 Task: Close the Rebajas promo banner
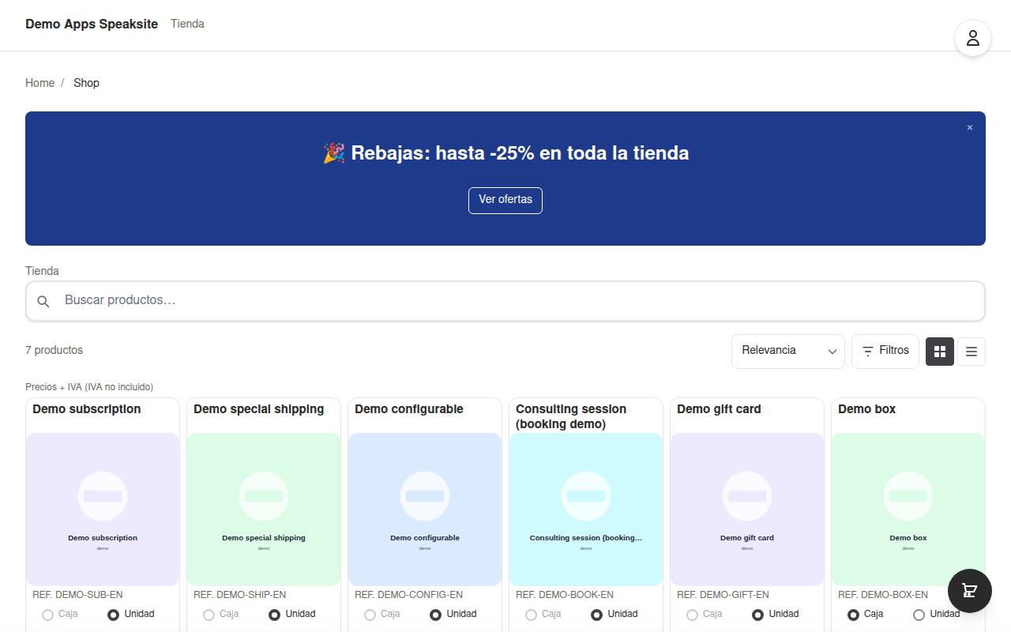(x=970, y=127)
